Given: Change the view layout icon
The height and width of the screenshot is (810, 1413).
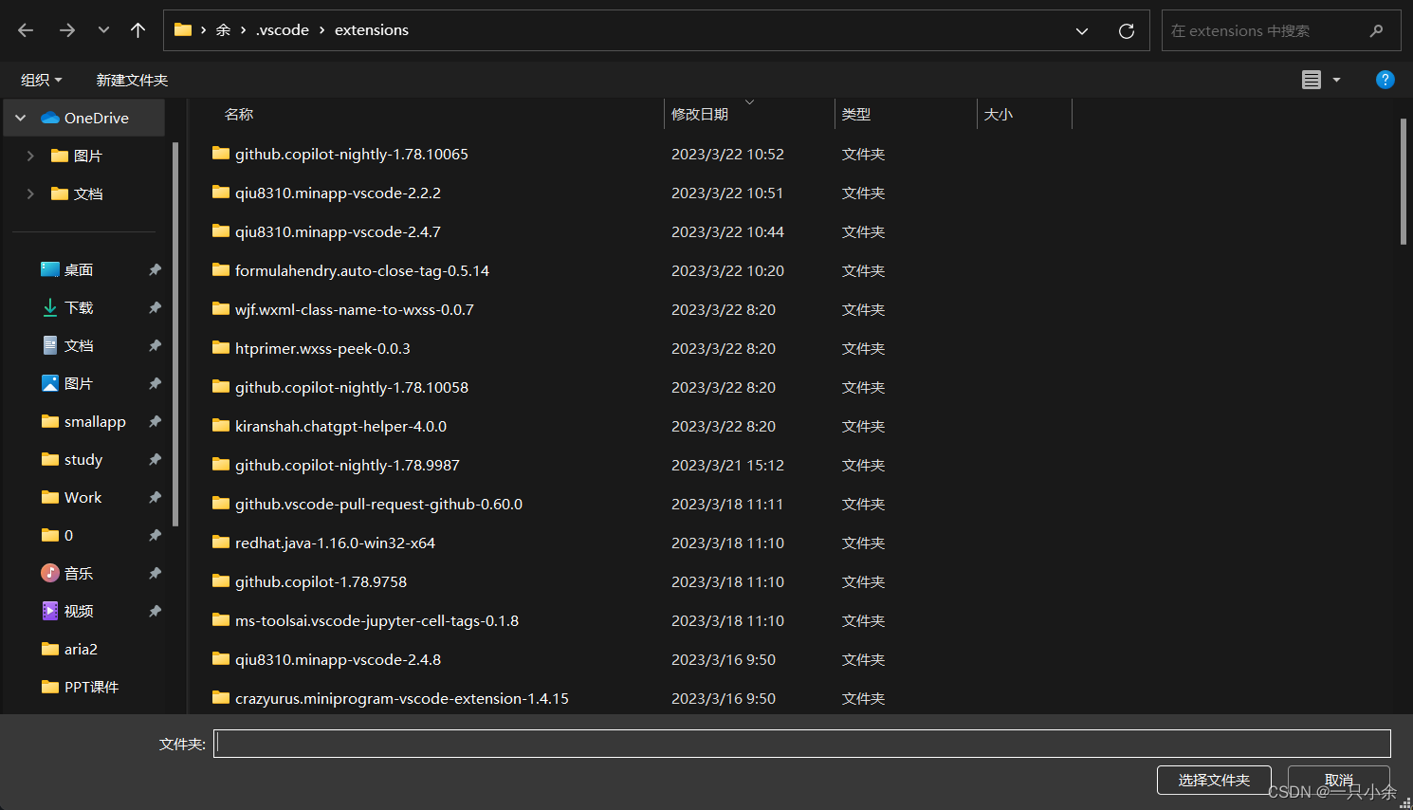Looking at the screenshot, I should pos(1312,80).
